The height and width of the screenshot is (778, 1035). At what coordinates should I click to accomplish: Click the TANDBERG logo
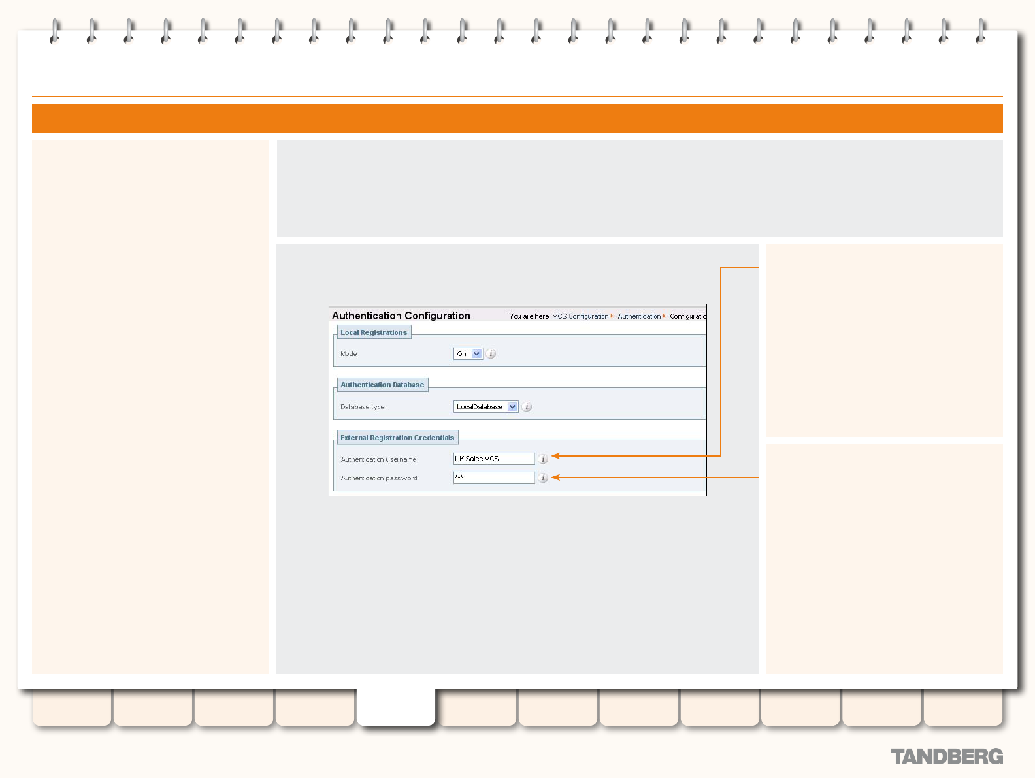pos(947,756)
